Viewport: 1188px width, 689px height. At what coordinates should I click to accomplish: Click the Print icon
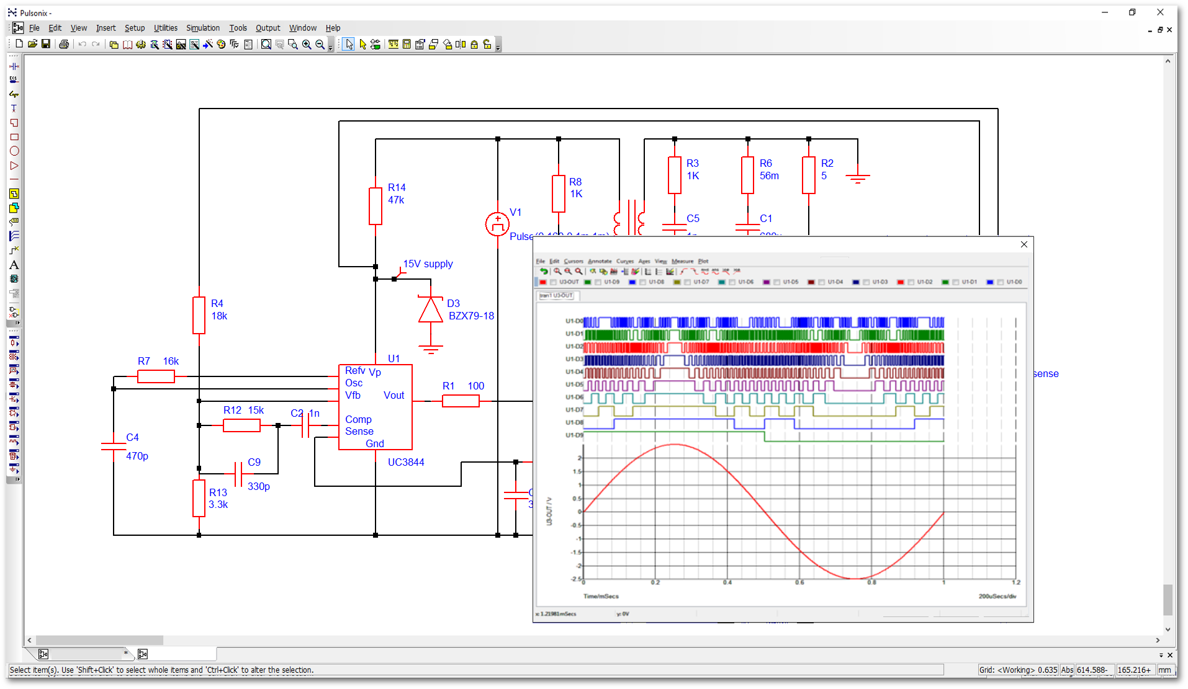[x=63, y=44]
